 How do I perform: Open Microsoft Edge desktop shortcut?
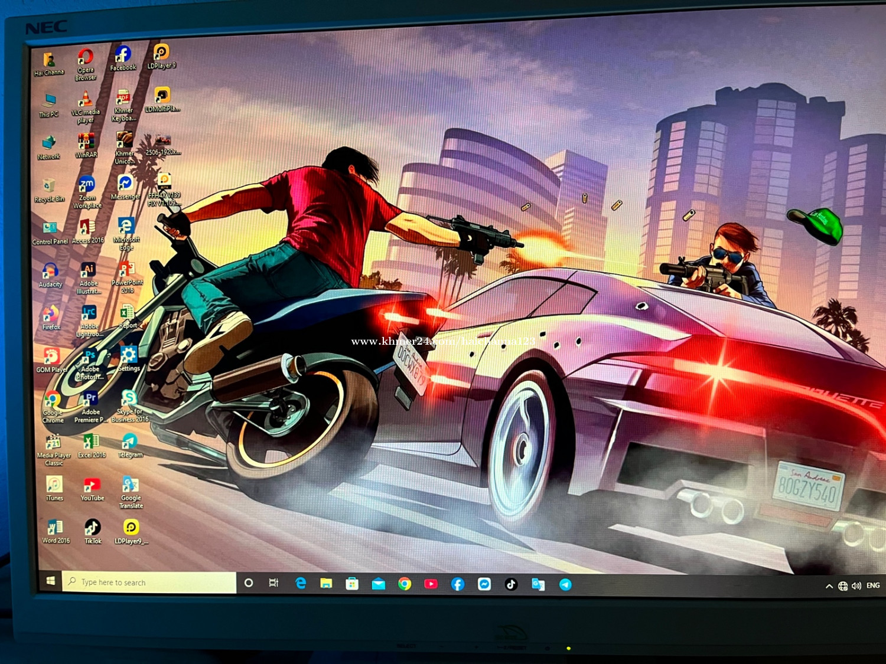coord(126,234)
